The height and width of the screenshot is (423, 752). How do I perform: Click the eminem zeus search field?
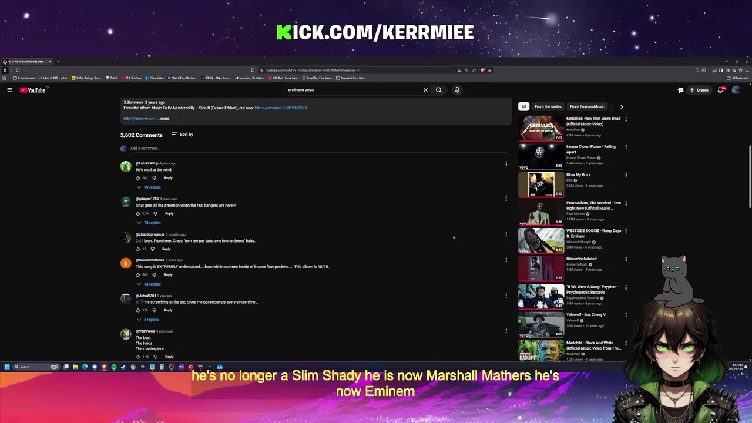point(352,90)
